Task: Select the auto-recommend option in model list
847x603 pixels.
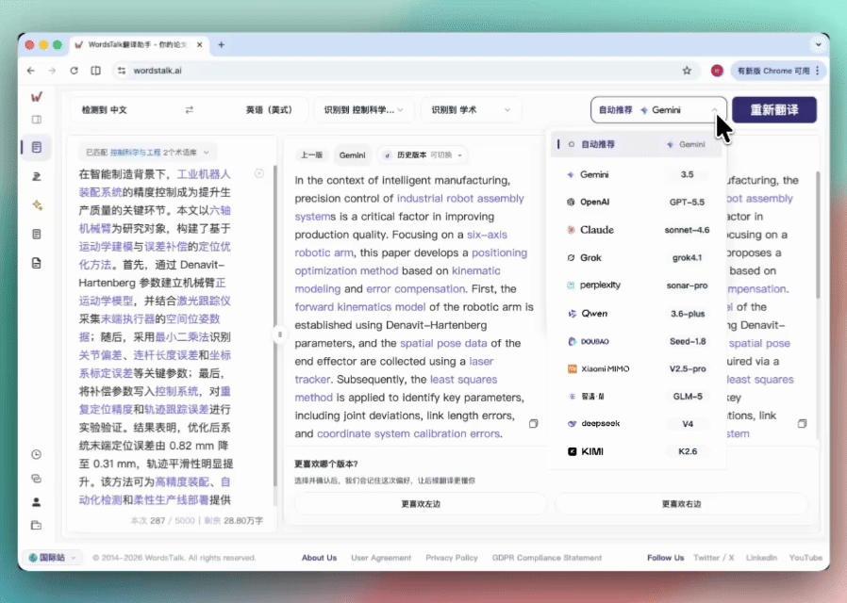Action: coord(636,144)
